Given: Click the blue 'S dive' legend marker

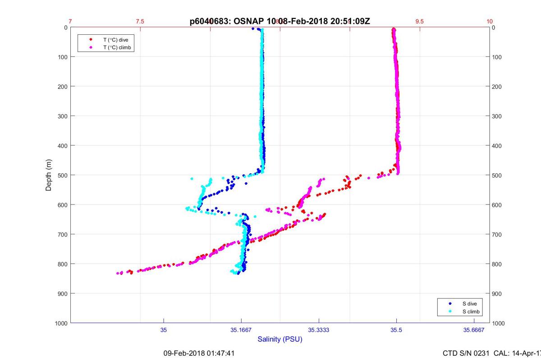Looking at the screenshot, I should (450, 304).
